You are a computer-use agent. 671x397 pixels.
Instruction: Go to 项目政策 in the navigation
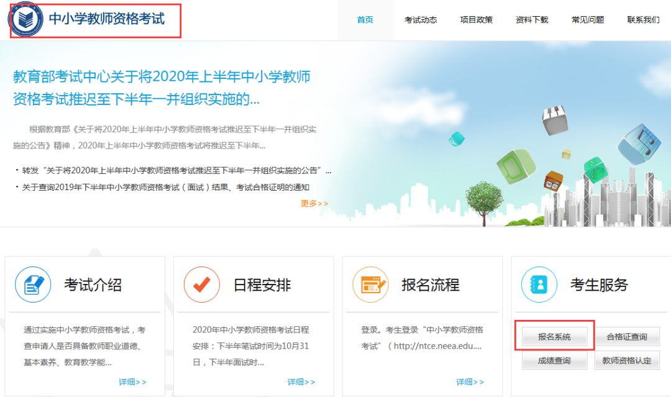tap(477, 20)
